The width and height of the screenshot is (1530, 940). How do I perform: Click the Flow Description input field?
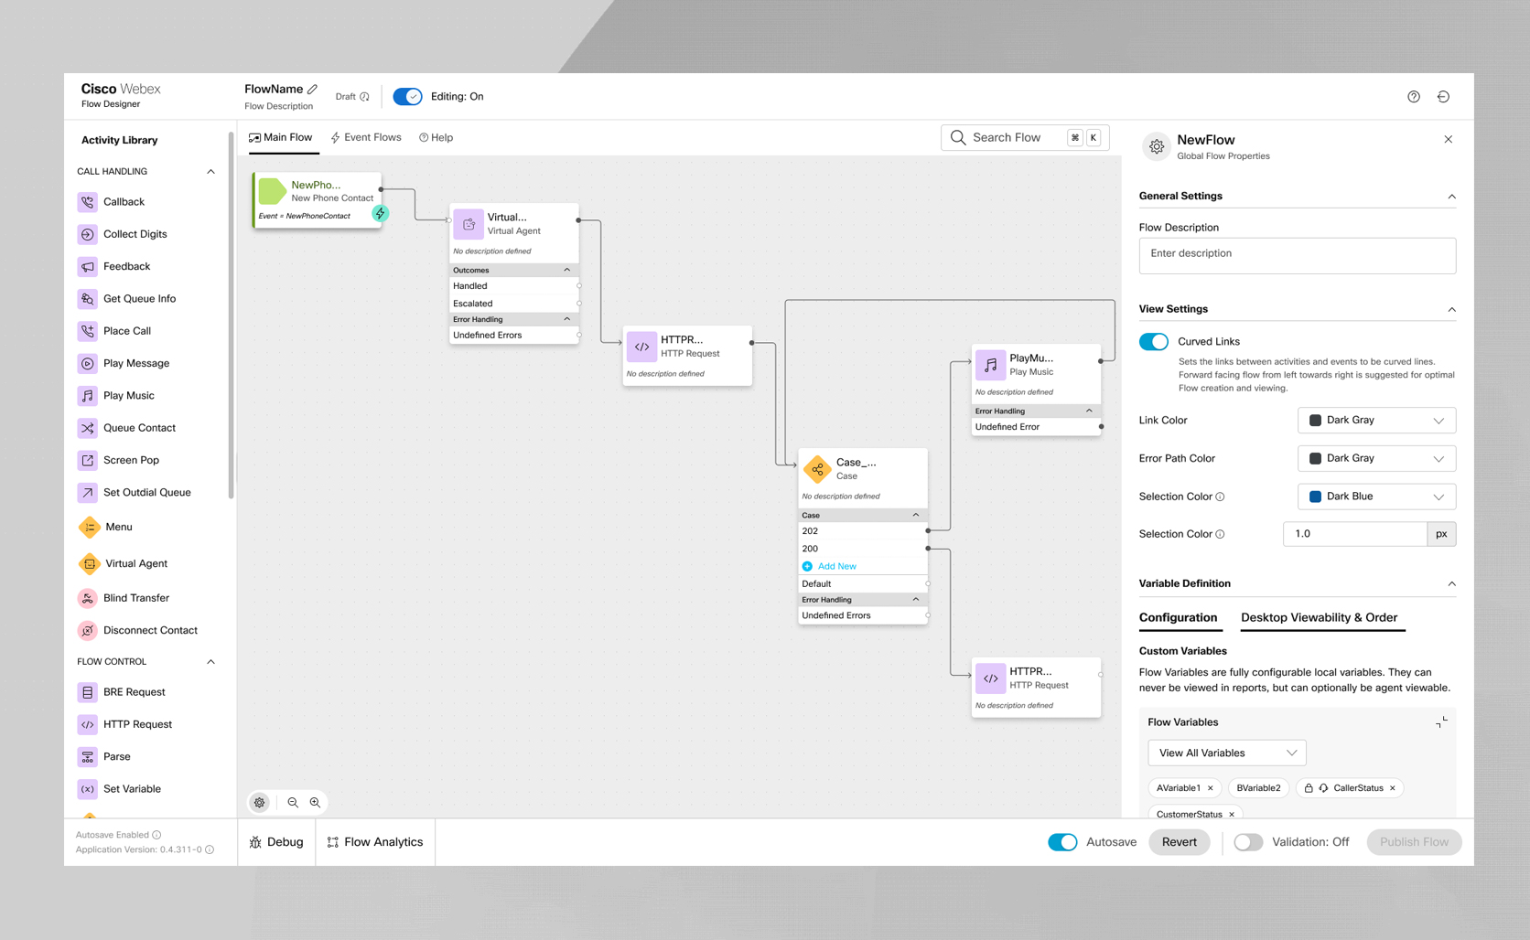[1297, 255]
